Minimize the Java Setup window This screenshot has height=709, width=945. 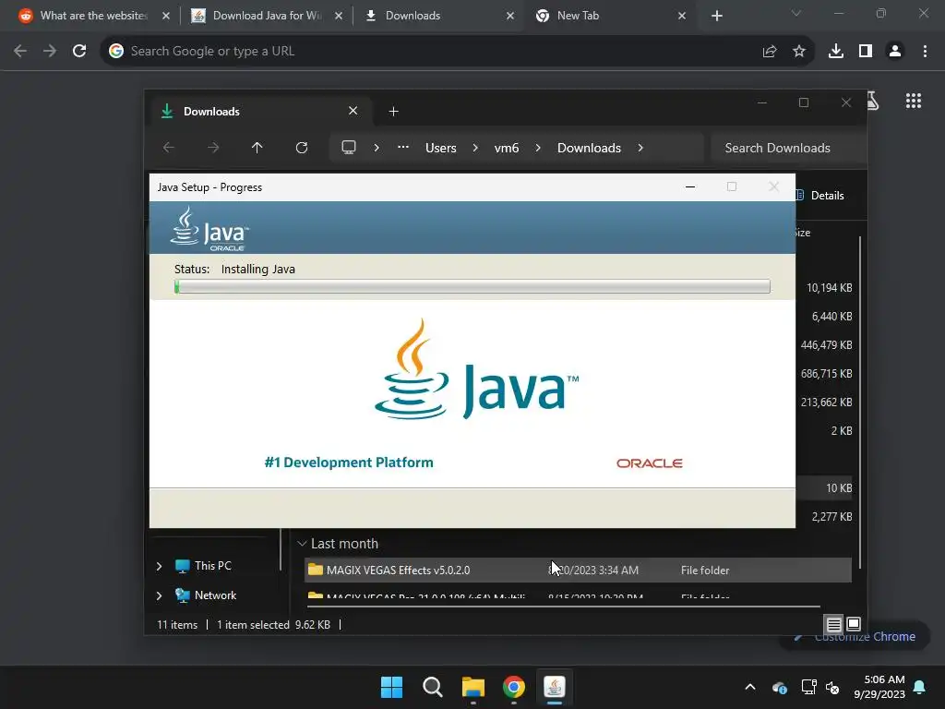click(690, 186)
